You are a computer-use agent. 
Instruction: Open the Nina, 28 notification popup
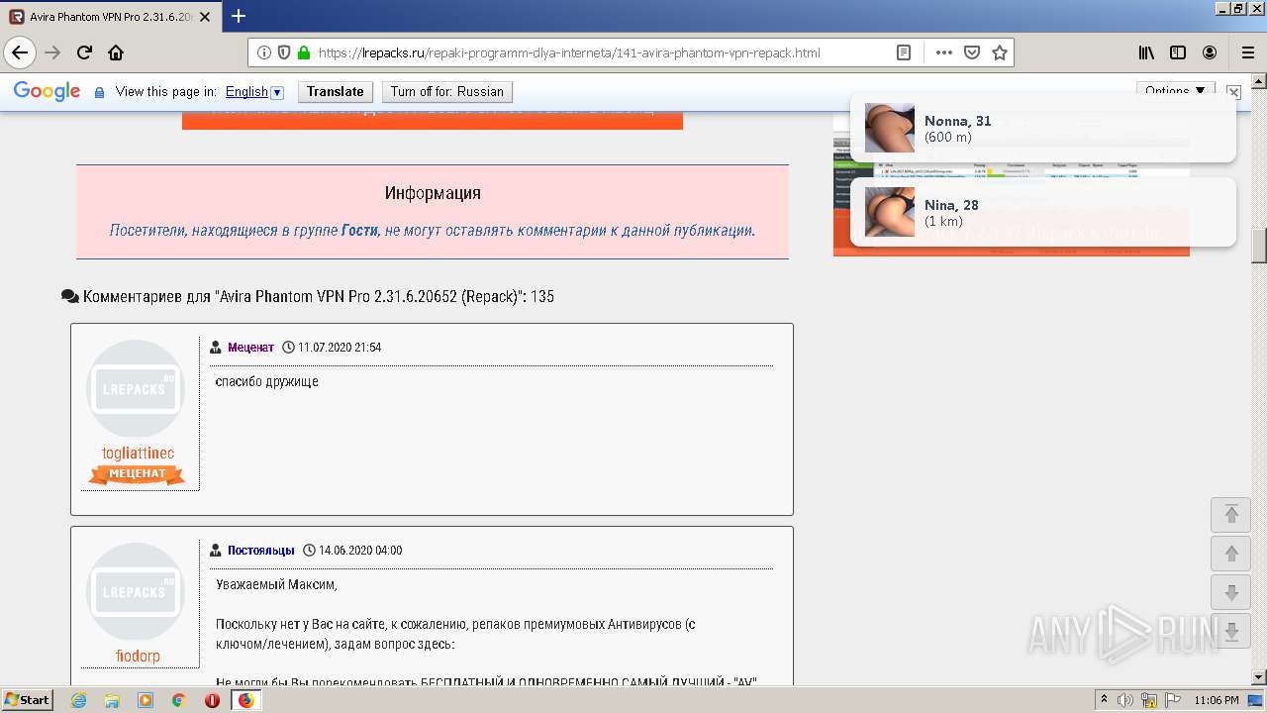[1043, 212]
